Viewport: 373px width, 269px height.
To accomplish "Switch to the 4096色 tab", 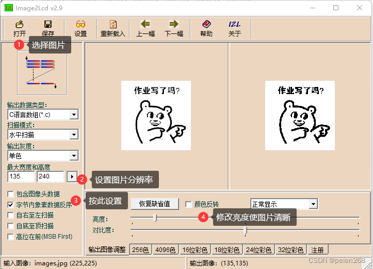I will [x=165, y=250].
